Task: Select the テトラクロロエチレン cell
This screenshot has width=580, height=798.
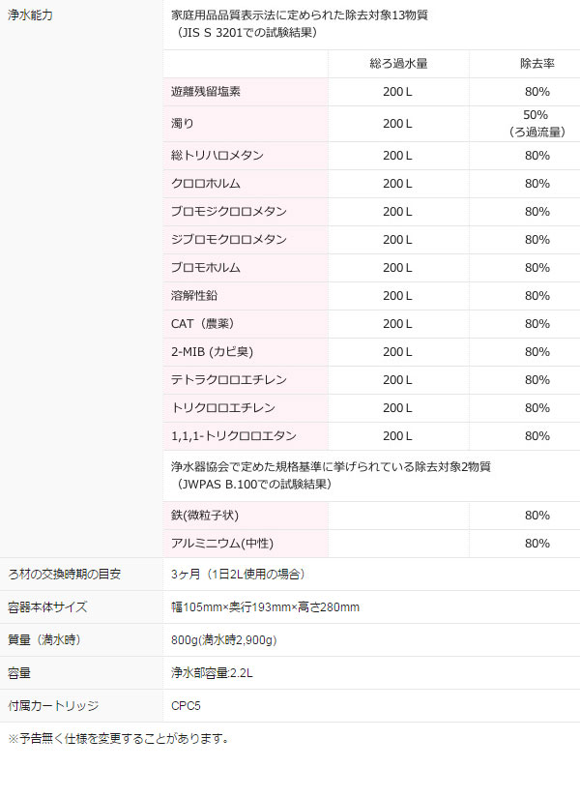Action: point(229,380)
